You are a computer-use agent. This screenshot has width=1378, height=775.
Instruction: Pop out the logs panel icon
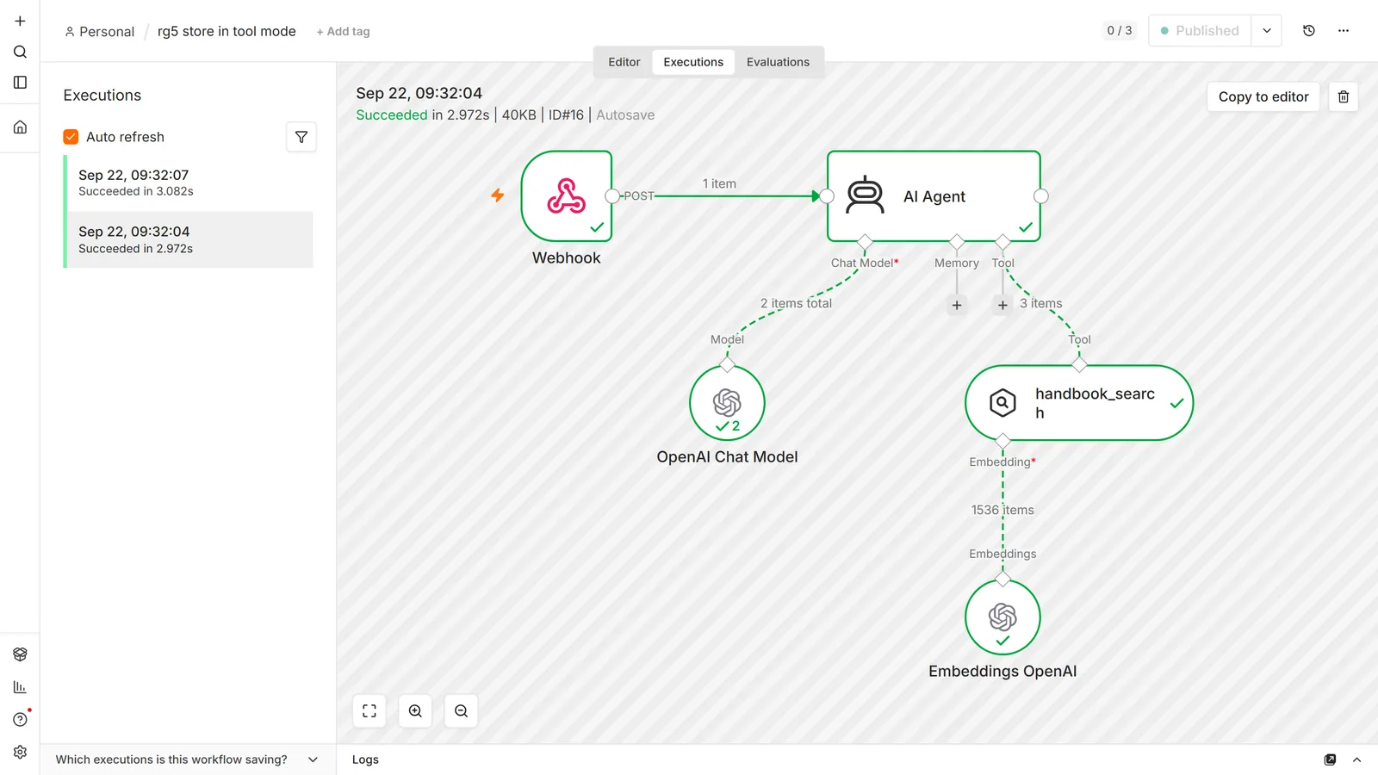1331,759
